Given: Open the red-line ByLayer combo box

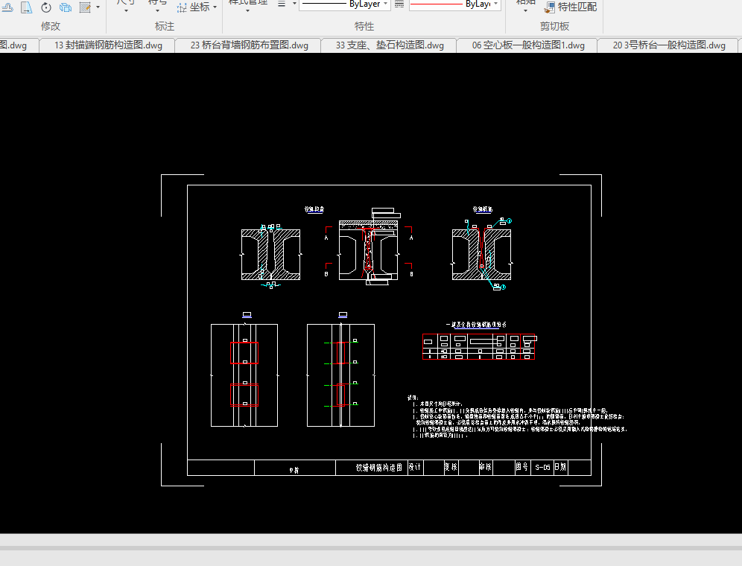Looking at the screenshot, I should [454, 4].
